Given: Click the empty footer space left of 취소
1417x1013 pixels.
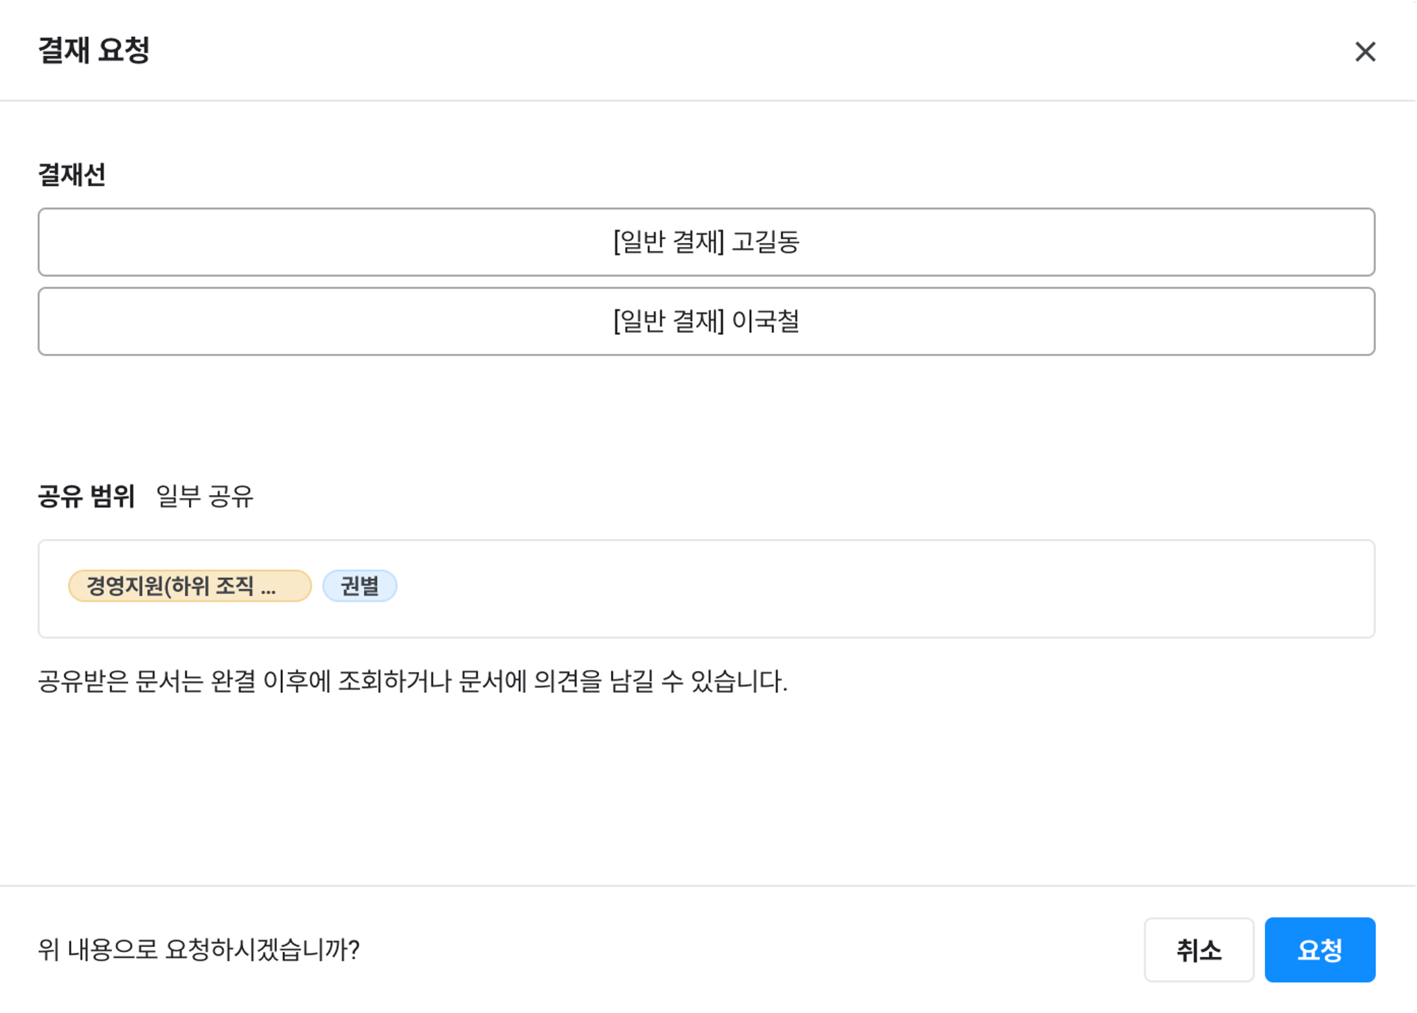Looking at the screenshot, I should tap(748, 949).
